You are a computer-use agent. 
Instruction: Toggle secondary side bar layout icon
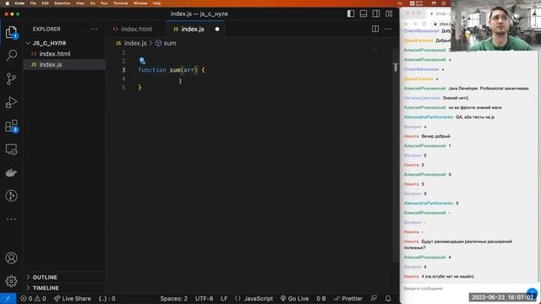pos(376,14)
